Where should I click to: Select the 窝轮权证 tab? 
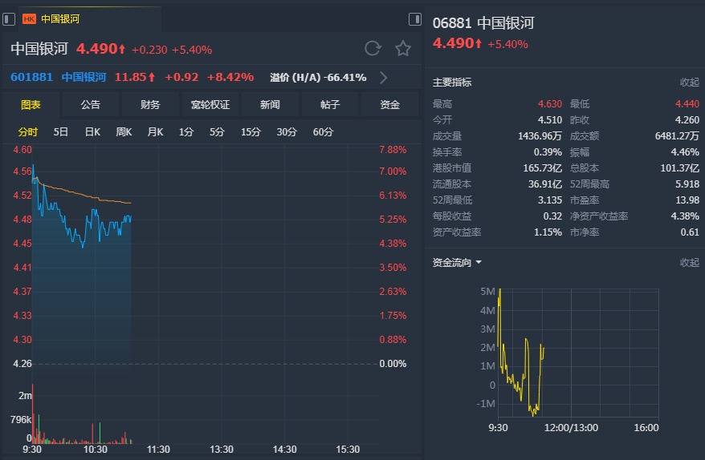coord(210,105)
